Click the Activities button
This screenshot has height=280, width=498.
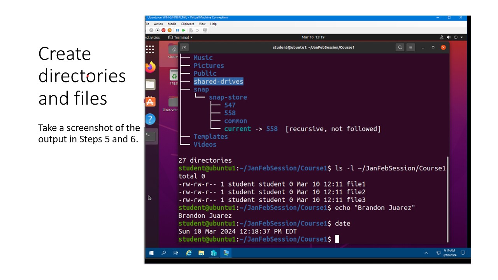pos(152,37)
